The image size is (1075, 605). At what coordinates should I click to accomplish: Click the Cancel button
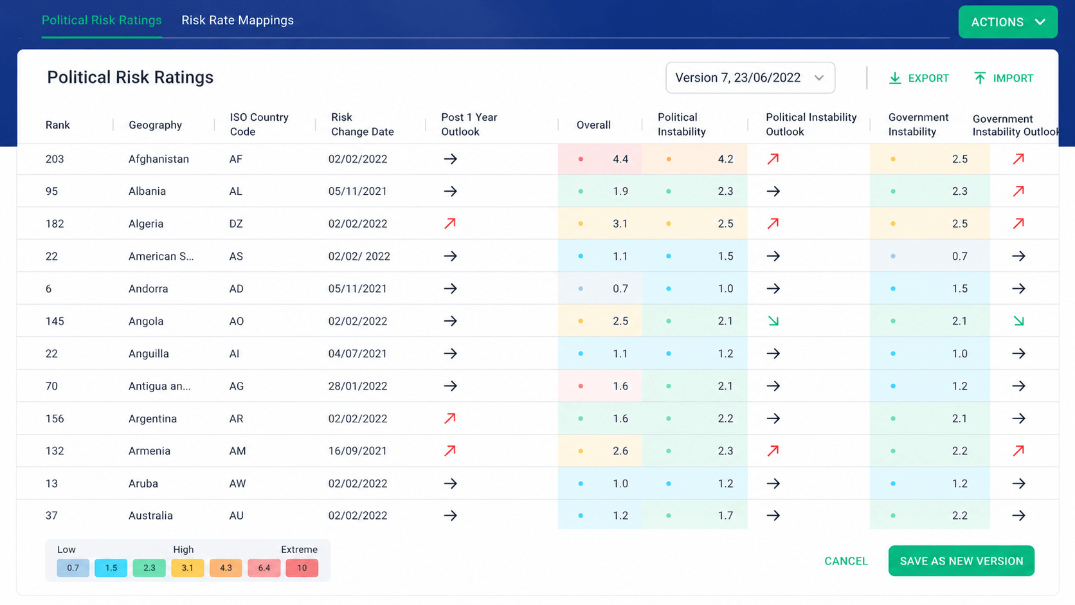[846, 561]
